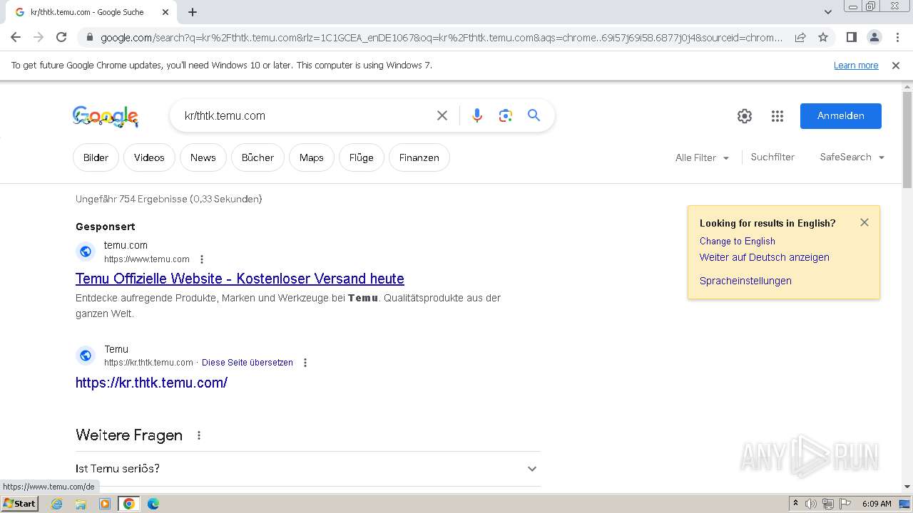Open the Action Center flag icon

[x=845, y=504]
